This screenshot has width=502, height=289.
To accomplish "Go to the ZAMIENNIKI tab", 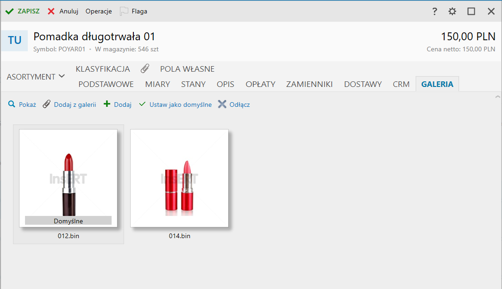I will point(309,84).
